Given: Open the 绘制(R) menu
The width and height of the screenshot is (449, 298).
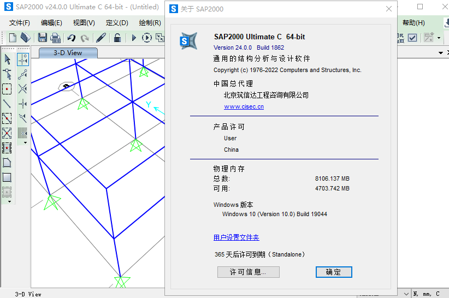Looking at the screenshot, I should (x=150, y=23).
